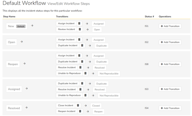Delete Duplicate Incident transition in Assigned row
This screenshot has height=116, width=192.
point(82,83)
